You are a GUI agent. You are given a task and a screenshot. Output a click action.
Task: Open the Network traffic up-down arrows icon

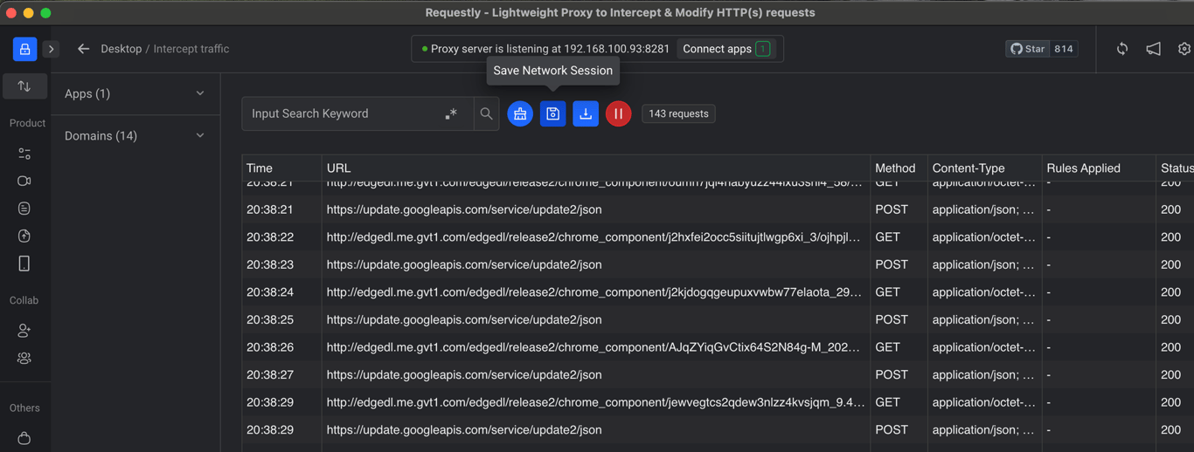click(24, 86)
